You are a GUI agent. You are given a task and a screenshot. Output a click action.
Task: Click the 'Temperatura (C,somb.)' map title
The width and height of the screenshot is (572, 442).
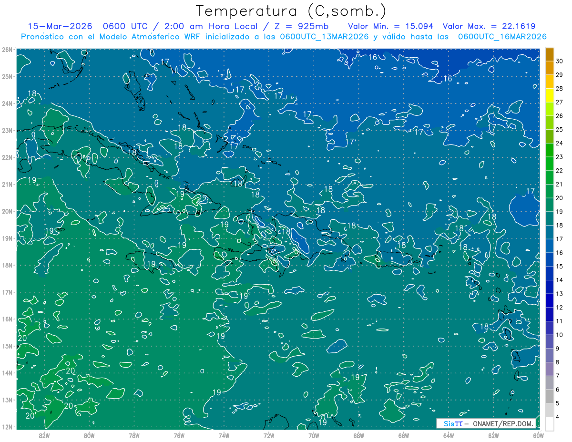291,11
